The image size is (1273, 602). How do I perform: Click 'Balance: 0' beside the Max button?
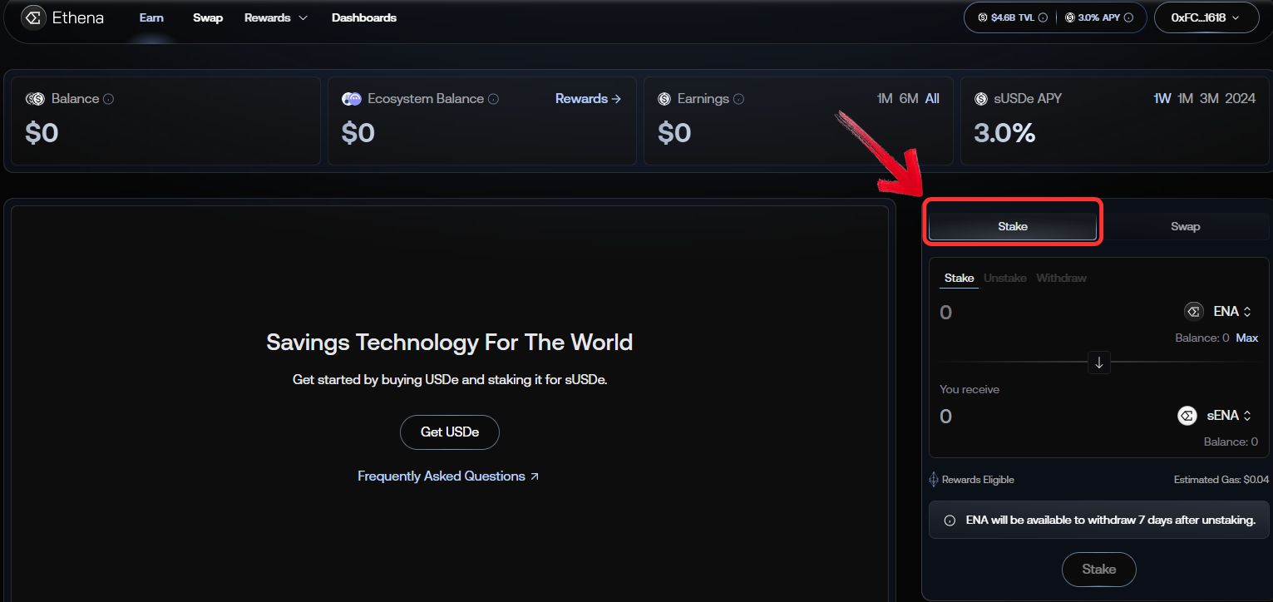click(x=1202, y=338)
